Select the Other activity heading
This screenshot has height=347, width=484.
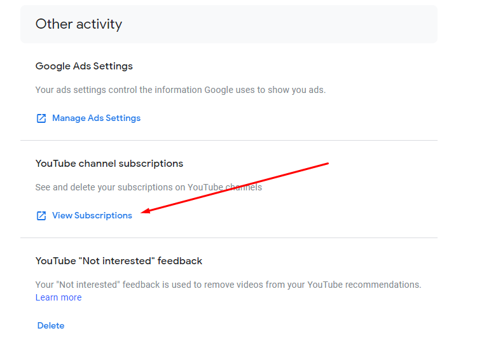coord(79,24)
